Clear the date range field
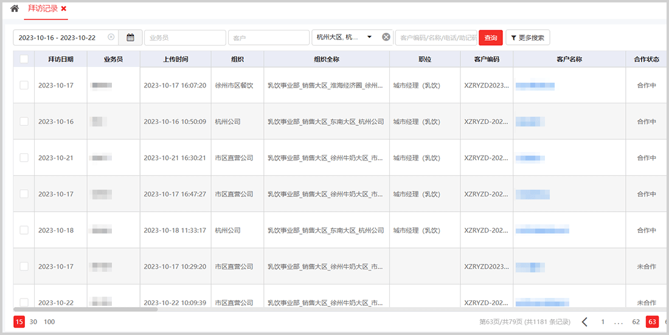The height and width of the screenshot is (335, 669). [111, 37]
